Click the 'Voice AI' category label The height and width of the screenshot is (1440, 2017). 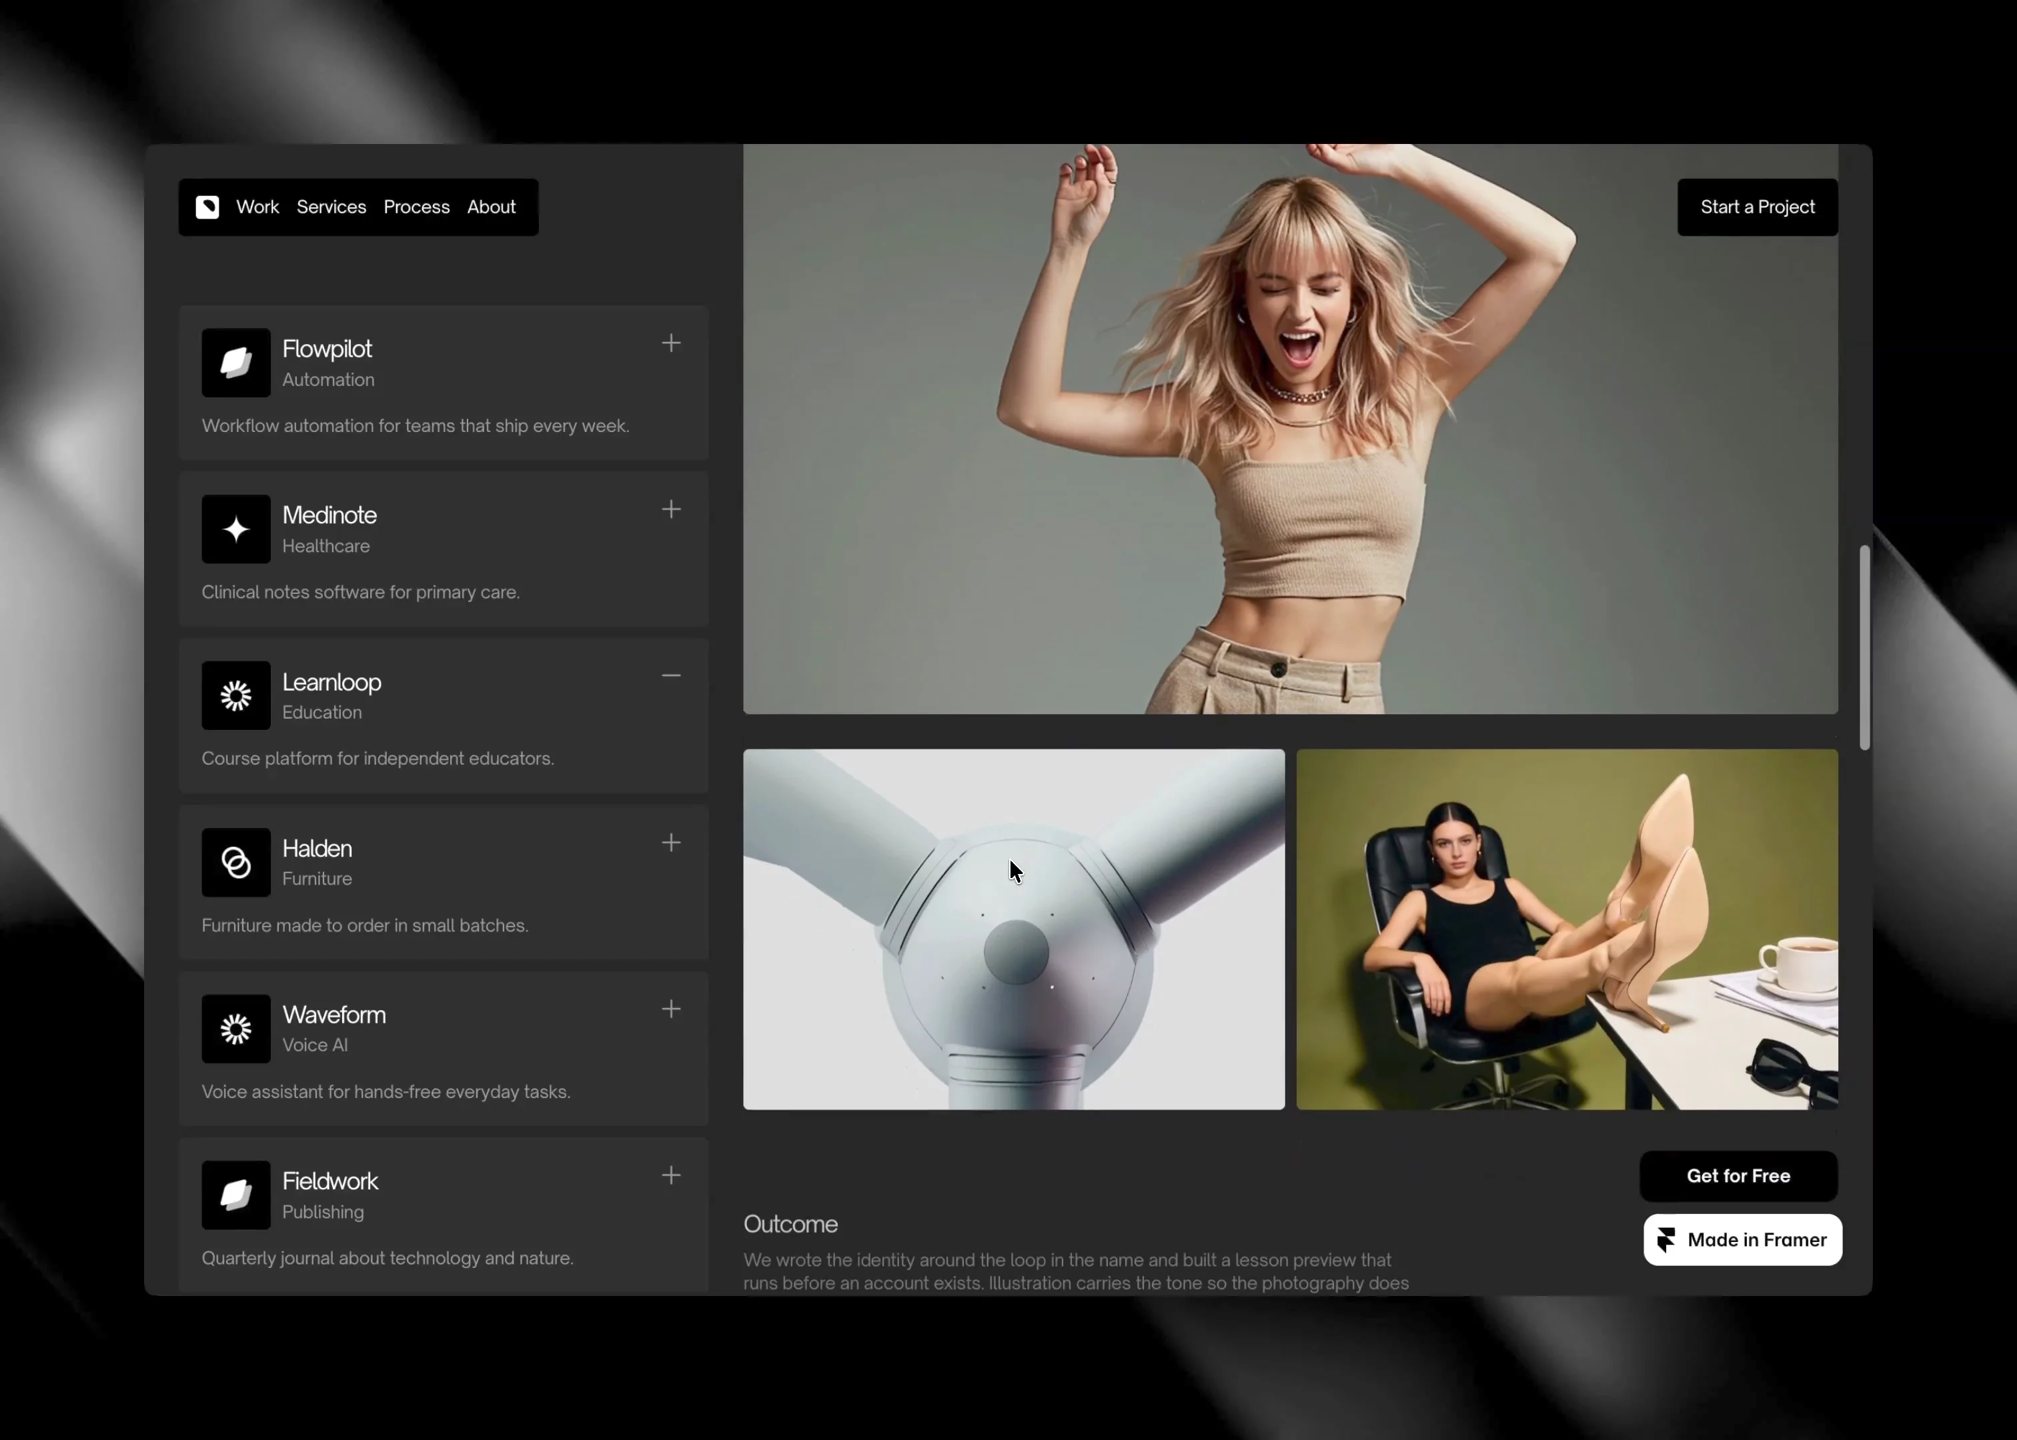click(x=315, y=1045)
